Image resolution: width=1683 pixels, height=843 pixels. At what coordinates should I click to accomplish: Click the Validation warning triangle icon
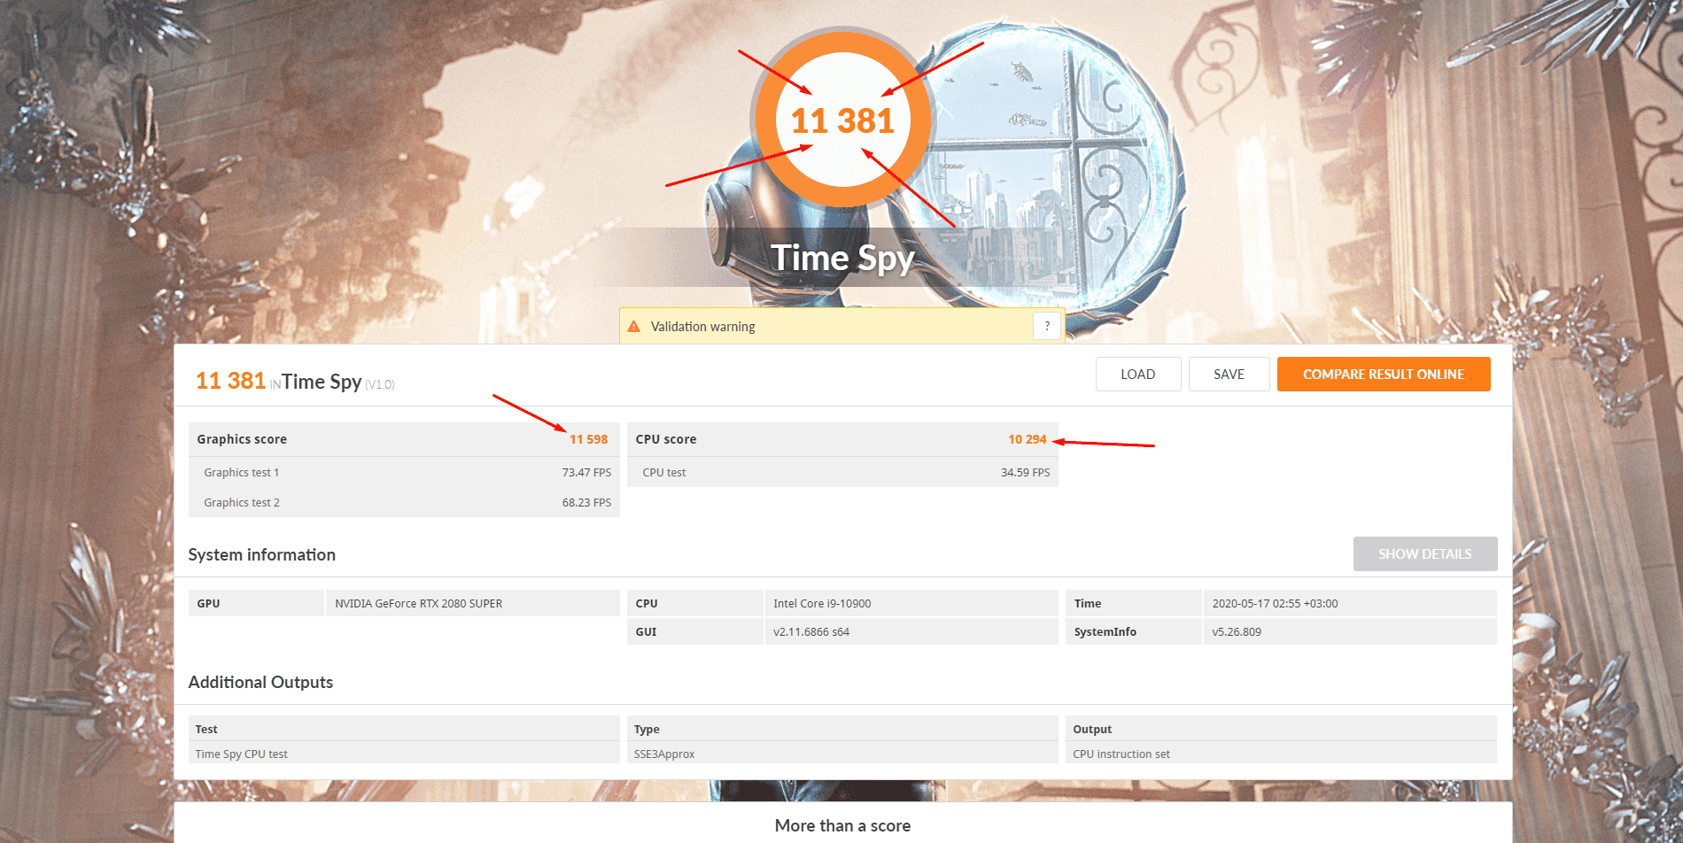633,327
